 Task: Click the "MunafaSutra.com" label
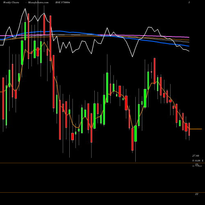38,2
